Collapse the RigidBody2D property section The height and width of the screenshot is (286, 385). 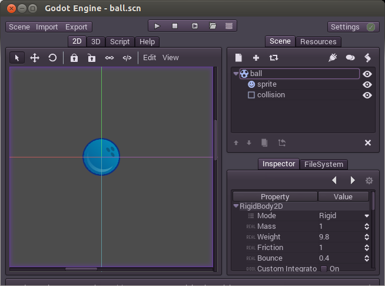click(x=236, y=206)
